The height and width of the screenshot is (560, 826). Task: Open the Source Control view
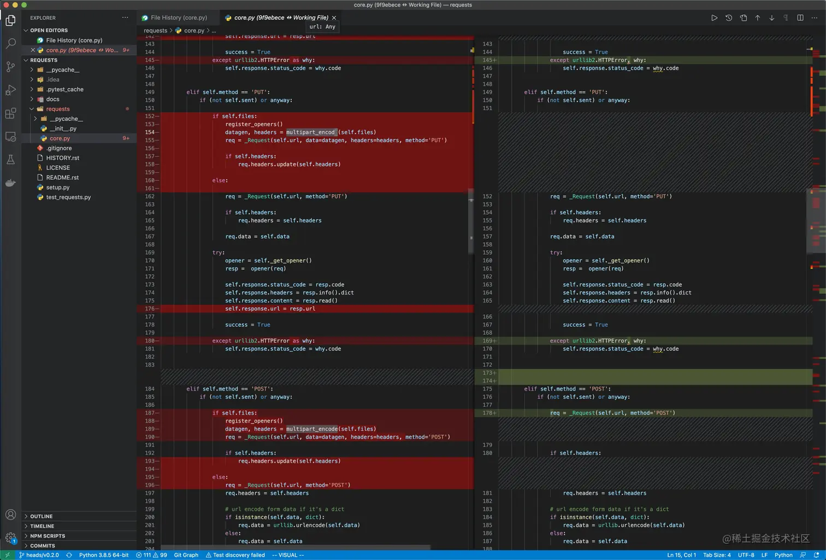pyautogui.click(x=10, y=67)
